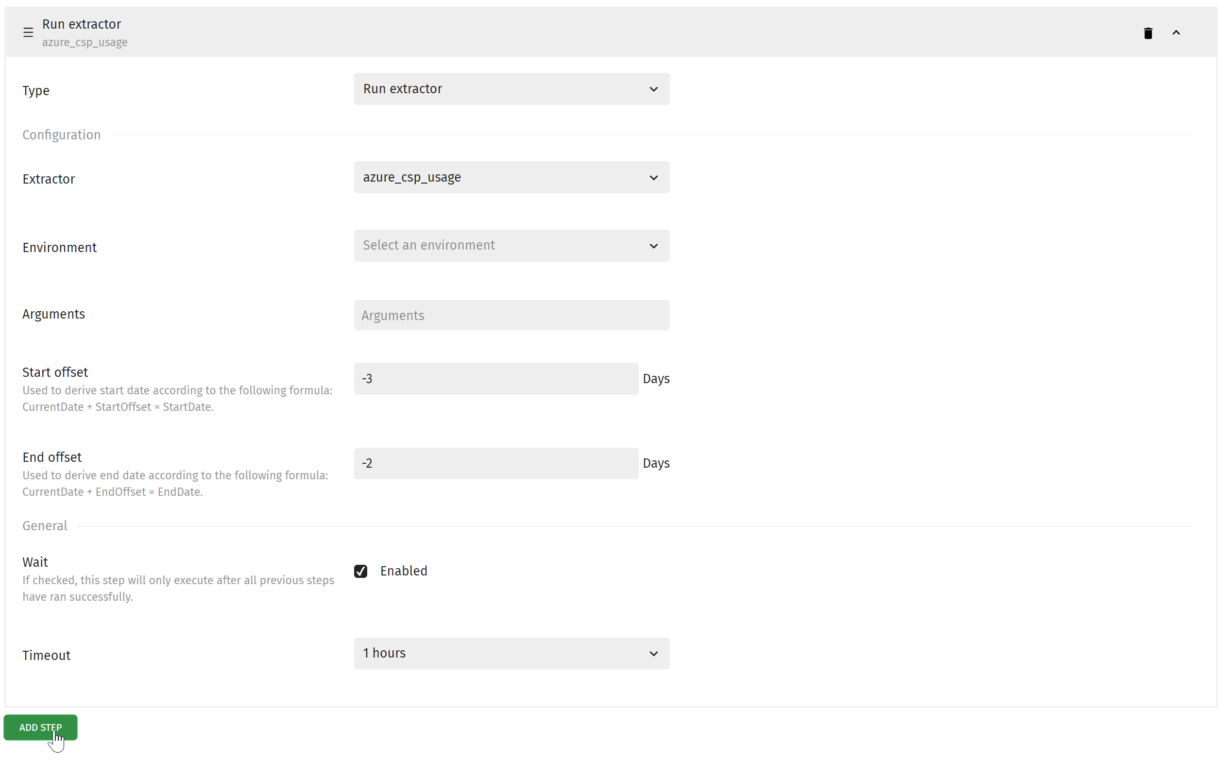Viewport: 1227px width, 760px height.
Task: Focus the Start offset field with -3
Action: (x=495, y=378)
